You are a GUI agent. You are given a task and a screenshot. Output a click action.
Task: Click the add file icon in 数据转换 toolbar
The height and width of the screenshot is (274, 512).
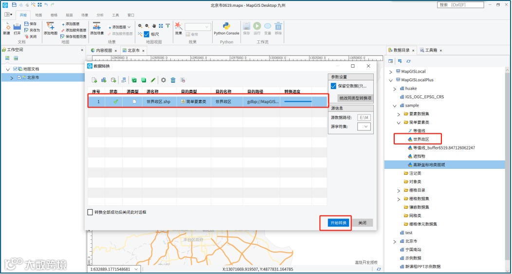[94, 80]
